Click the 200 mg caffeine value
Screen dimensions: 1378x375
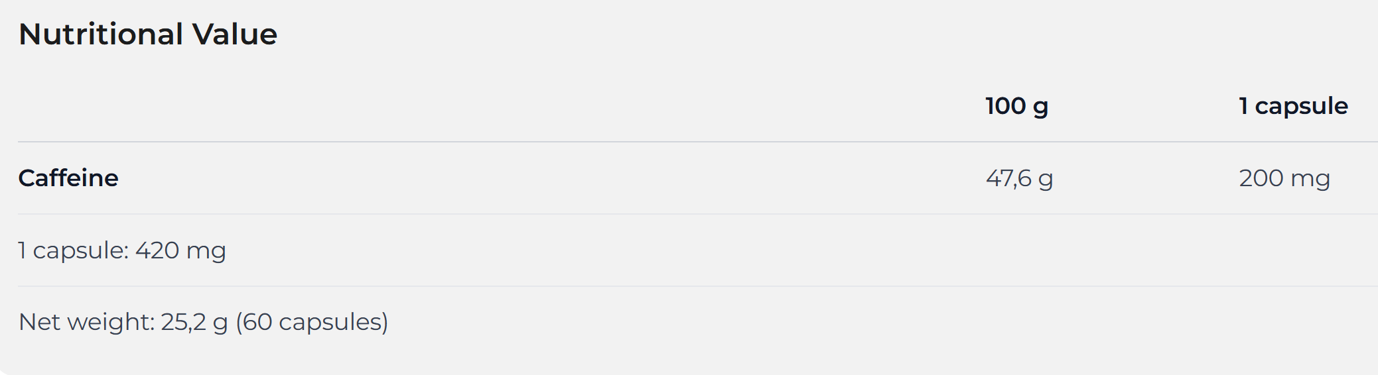(1284, 178)
